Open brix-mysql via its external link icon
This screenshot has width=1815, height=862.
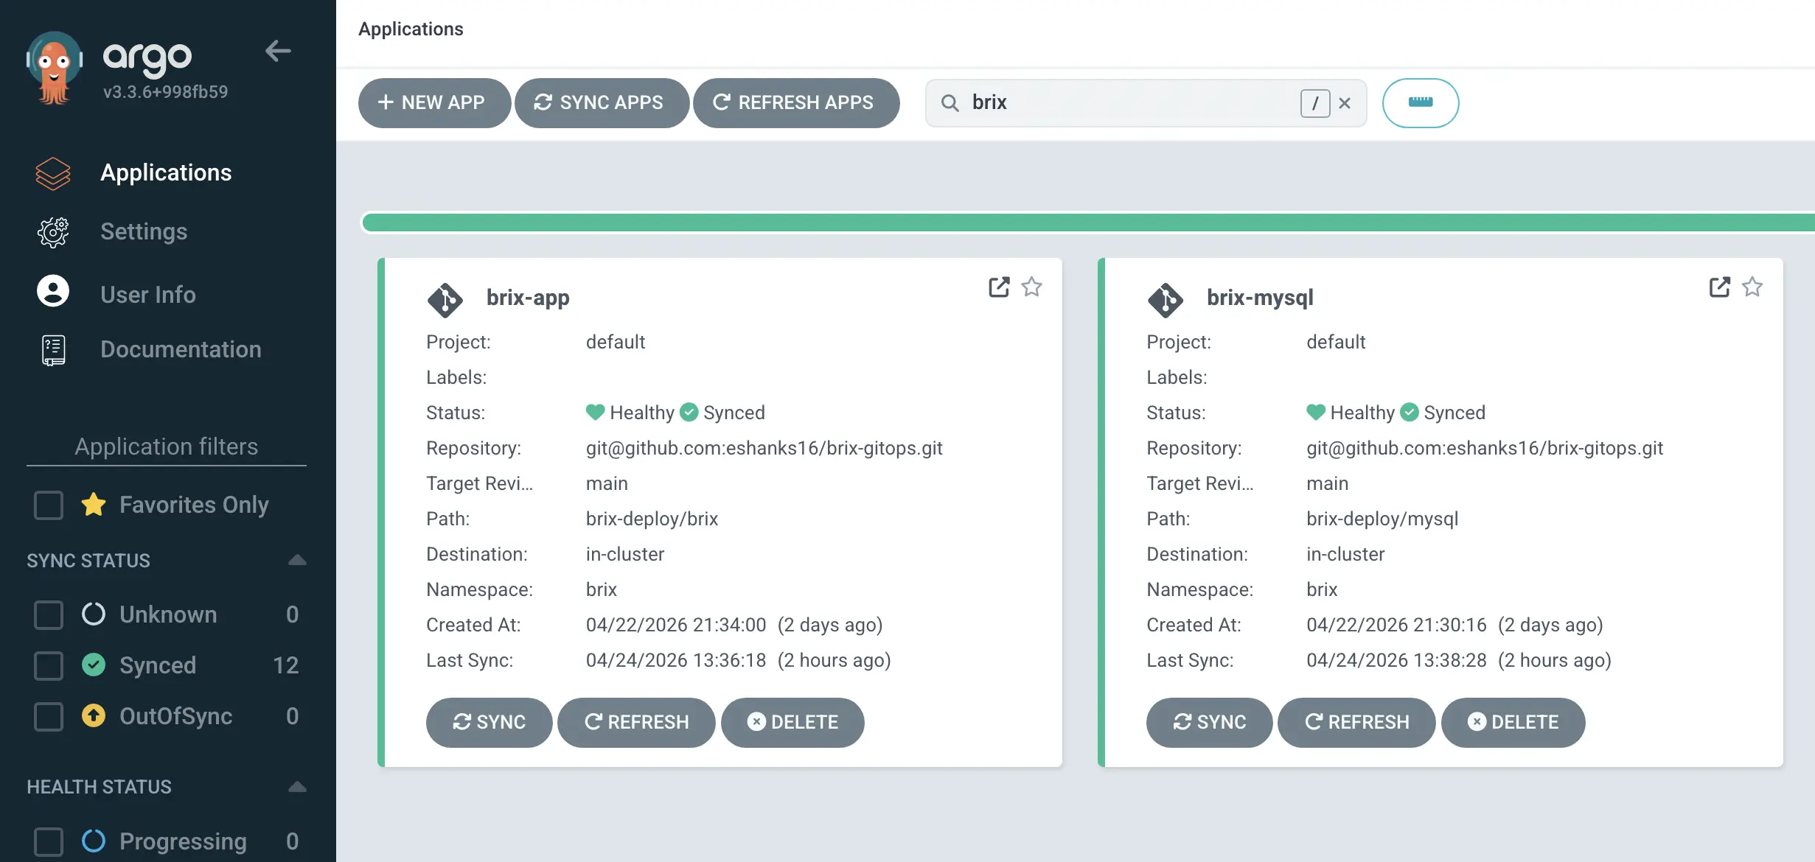[x=1719, y=287]
